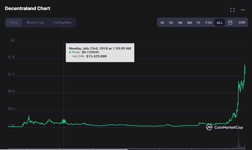Click the $1.6 price axis label
Screen dimensions: 252x150
pos(11,57)
